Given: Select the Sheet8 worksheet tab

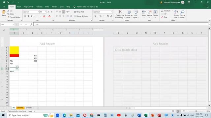Looking at the screenshot, I should point(20,108).
